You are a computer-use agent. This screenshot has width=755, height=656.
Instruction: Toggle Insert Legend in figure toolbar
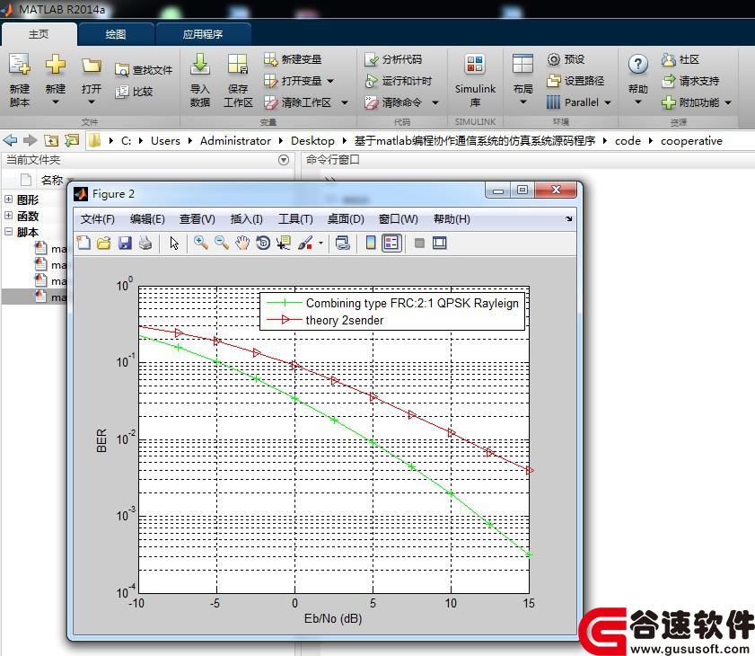[x=391, y=243]
